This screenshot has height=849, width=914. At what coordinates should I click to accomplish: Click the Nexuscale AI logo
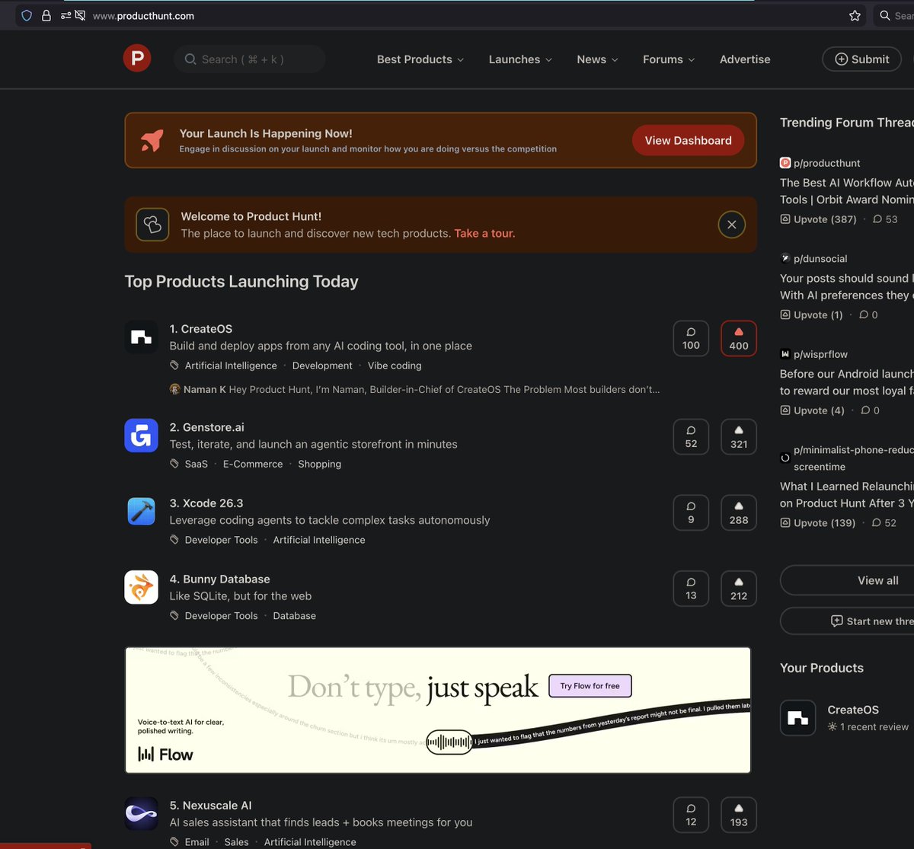point(141,814)
